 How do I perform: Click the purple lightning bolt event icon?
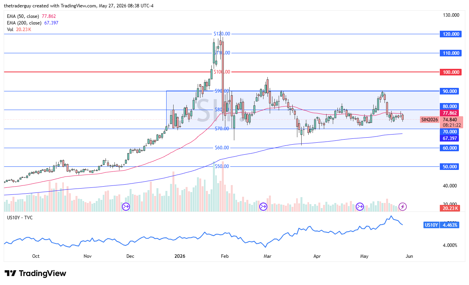click(403, 206)
